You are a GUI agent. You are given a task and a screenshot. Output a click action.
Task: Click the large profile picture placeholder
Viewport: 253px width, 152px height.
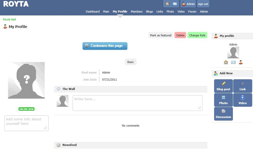coord(26,80)
